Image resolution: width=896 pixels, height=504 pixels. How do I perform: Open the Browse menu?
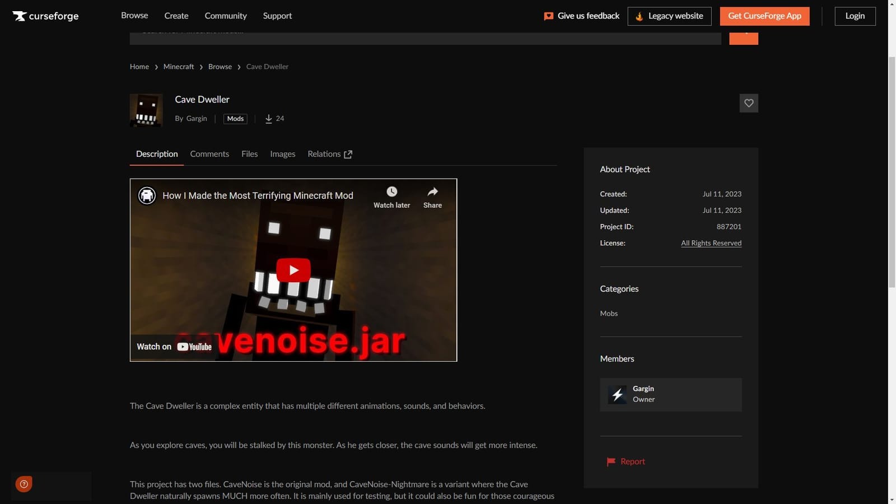point(134,16)
